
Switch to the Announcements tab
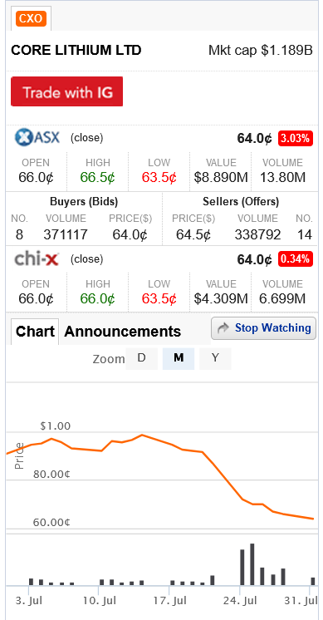pos(122,332)
